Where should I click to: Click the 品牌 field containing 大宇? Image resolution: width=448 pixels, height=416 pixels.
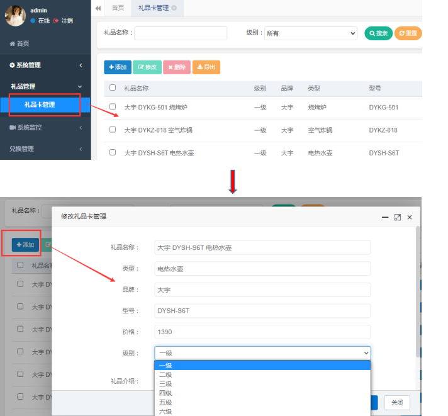click(262, 290)
